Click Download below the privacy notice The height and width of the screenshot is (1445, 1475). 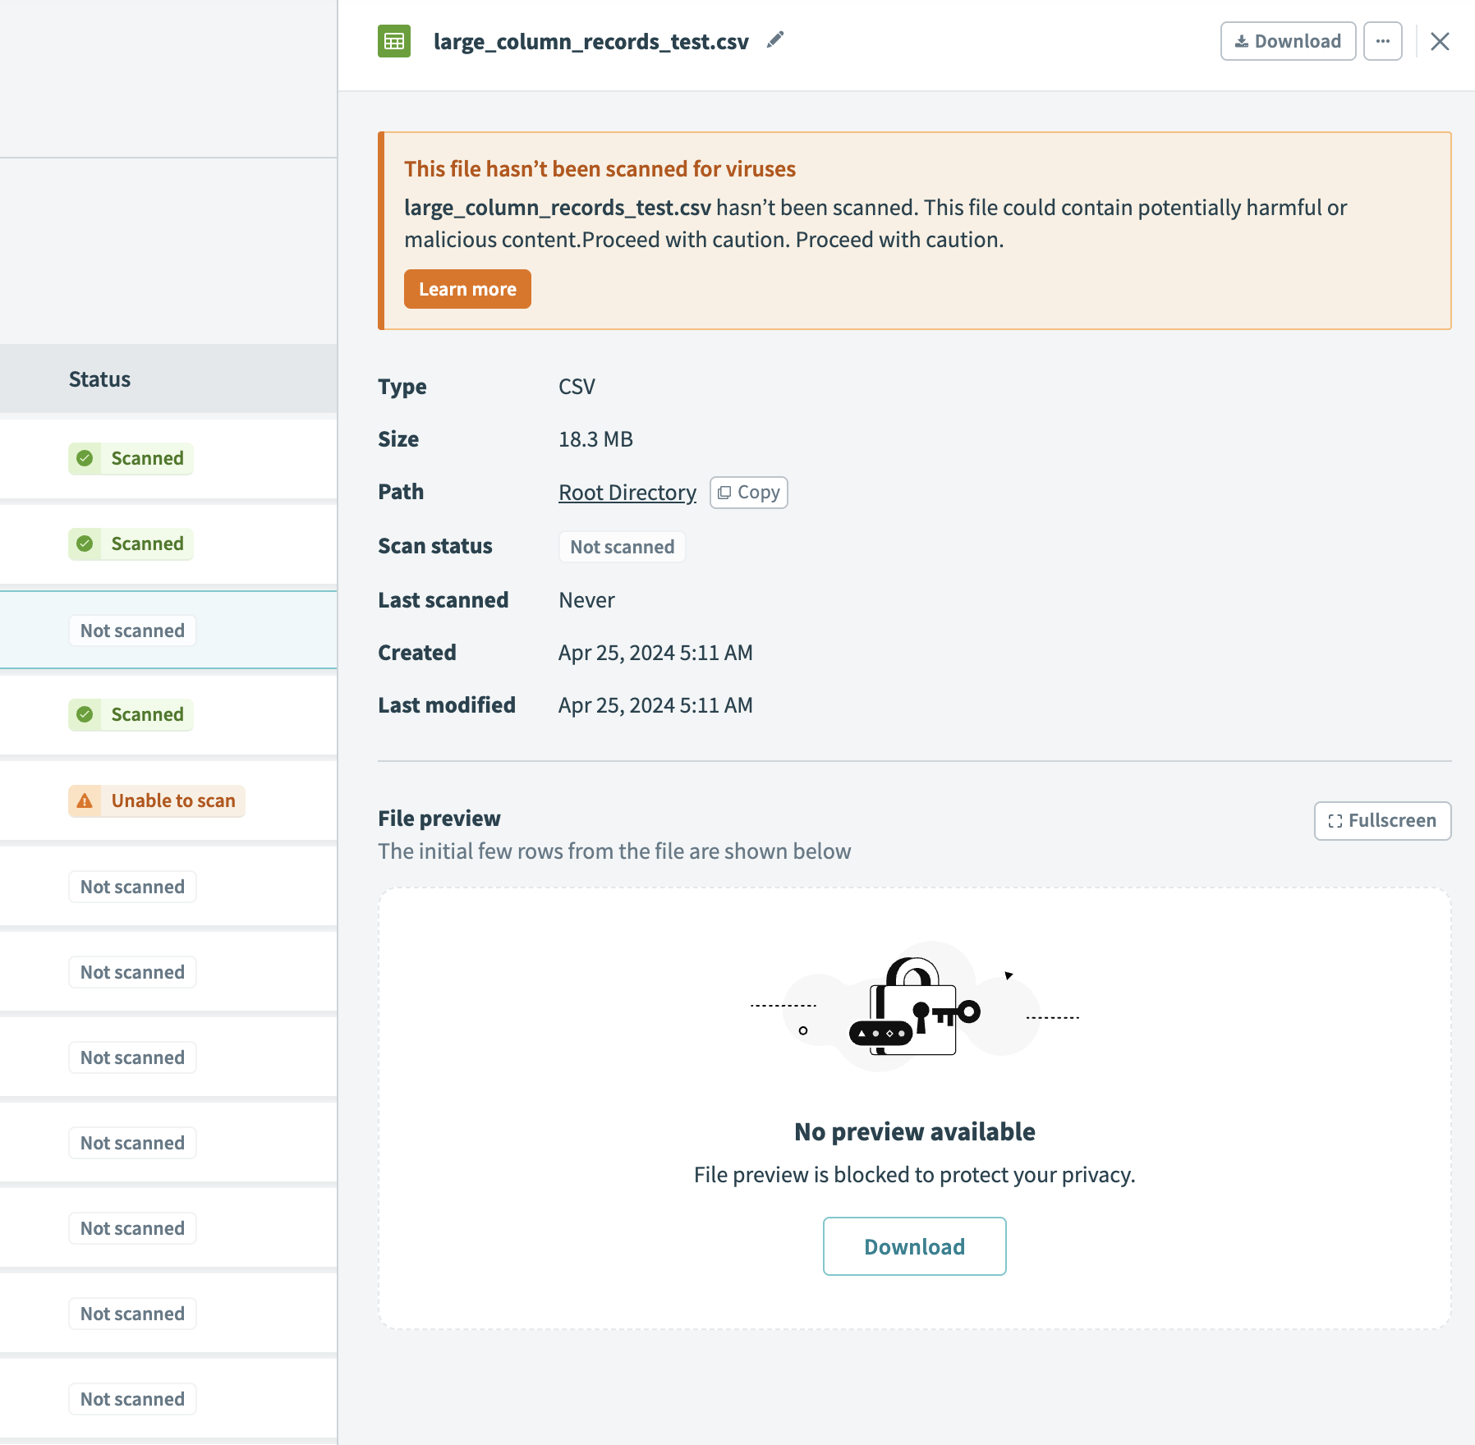(x=914, y=1246)
